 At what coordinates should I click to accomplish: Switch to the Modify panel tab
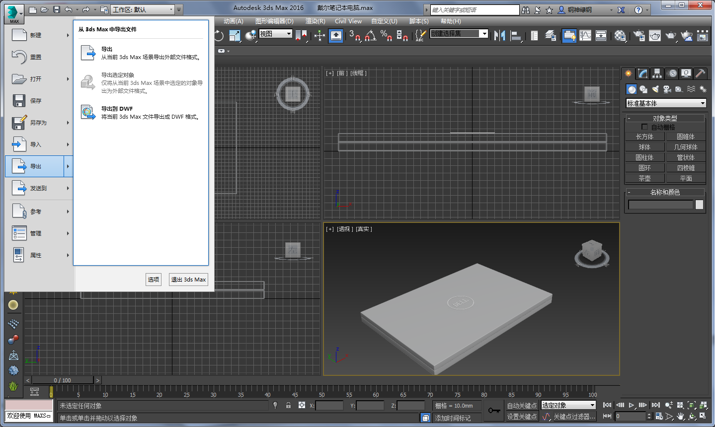pyautogui.click(x=643, y=73)
